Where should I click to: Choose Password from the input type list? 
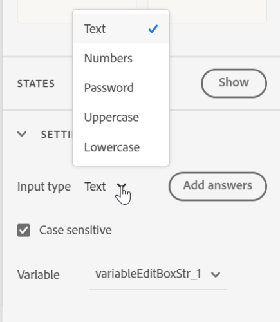click(x=121, y=88)
